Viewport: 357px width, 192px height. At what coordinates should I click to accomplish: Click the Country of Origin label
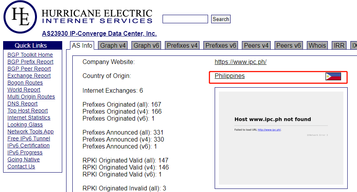tap(107, 76)
